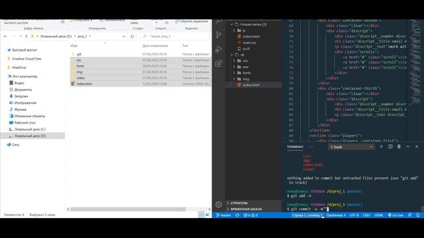Go up one folder level
This screenshot has height=238, width=424.
[x=26, y=36]
